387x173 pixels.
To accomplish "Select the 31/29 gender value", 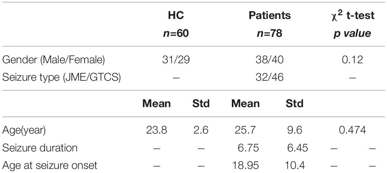I will [176, 60].
